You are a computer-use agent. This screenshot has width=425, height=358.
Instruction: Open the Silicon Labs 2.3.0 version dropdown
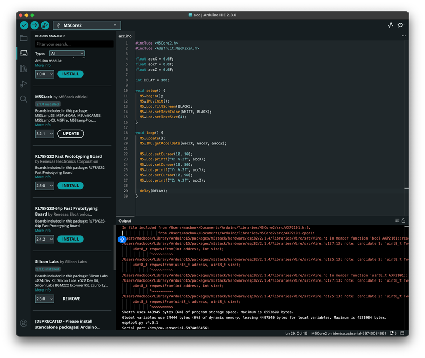[x=45, y=299]
